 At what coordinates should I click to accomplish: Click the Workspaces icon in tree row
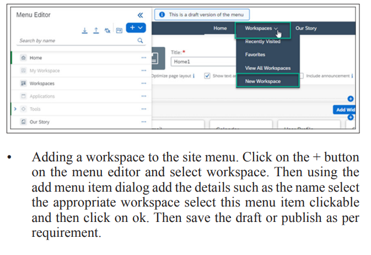click(23, 83)
